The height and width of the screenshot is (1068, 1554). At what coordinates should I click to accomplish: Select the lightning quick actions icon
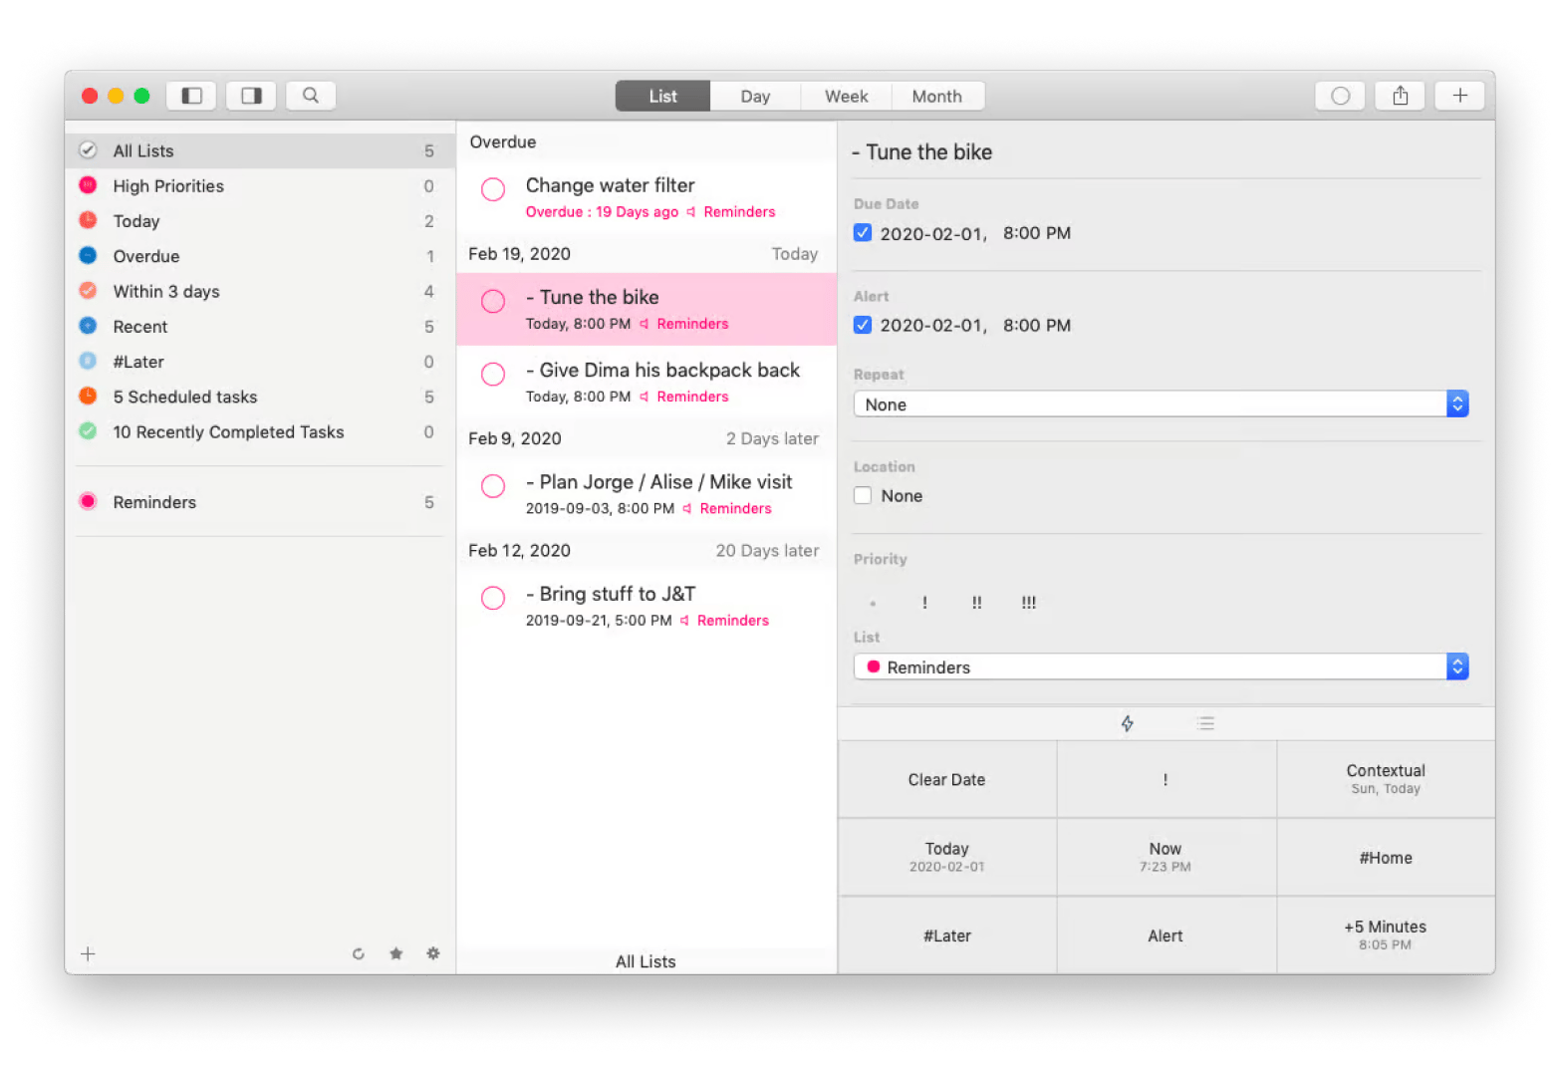(1127, 723)
